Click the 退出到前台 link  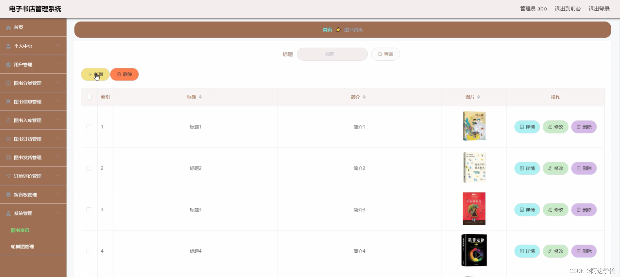pyautogui.click(x=568, y=9)
